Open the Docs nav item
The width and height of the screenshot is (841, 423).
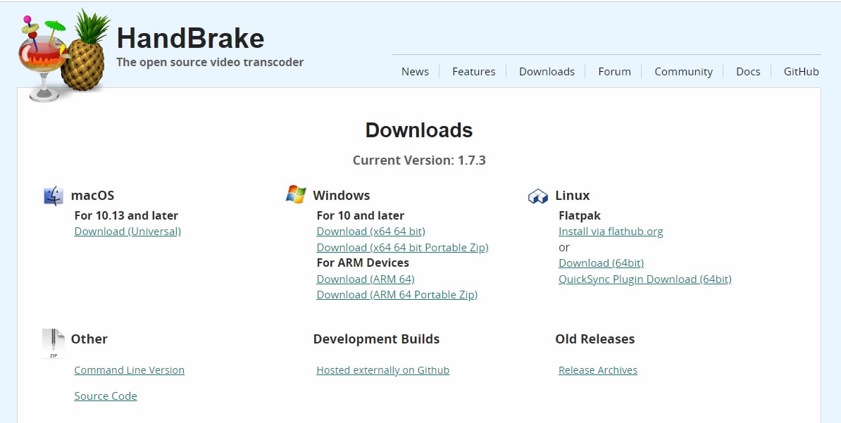748,71
